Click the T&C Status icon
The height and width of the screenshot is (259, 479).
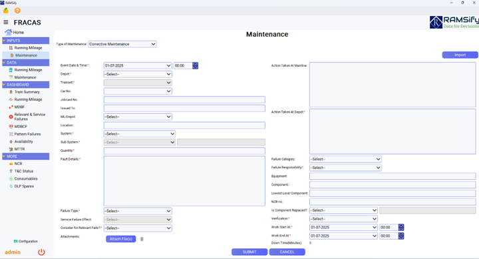tap(11, 171)
